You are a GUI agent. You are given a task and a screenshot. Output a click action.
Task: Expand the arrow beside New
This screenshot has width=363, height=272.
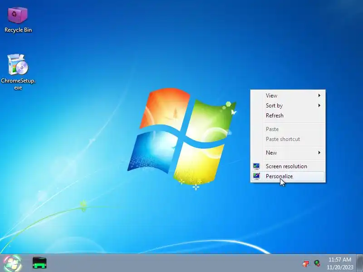click(x=319, y=152)
